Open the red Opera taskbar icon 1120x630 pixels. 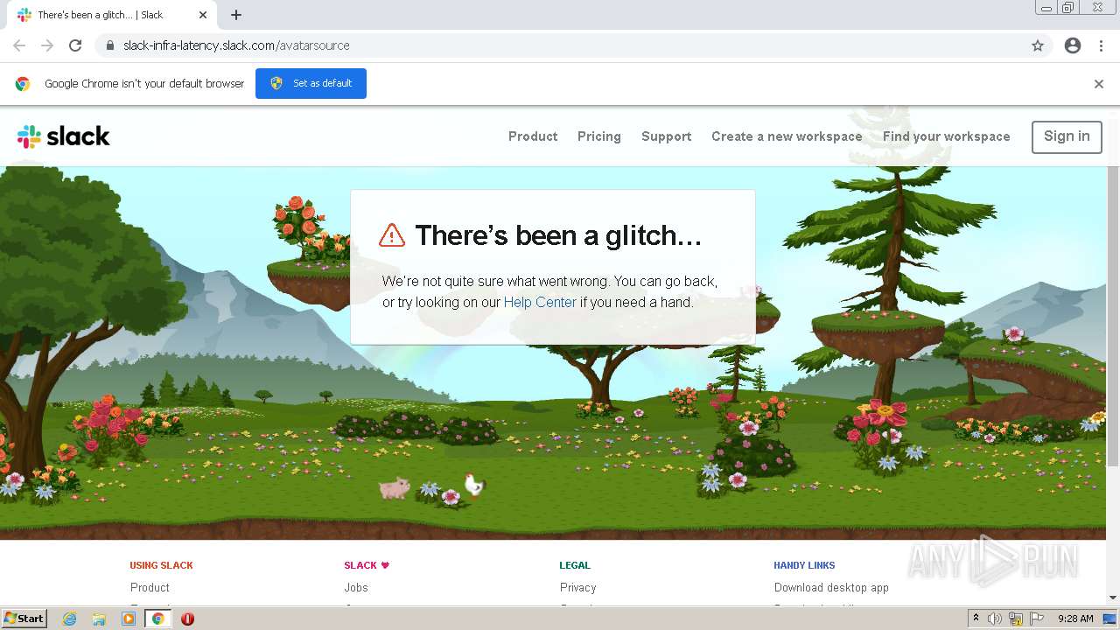click(x=187, y=619)
